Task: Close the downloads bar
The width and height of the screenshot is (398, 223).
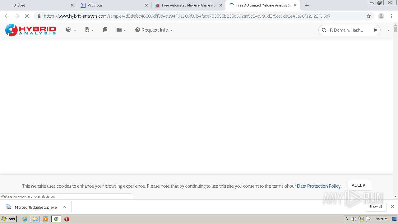Action: [392, 207]
